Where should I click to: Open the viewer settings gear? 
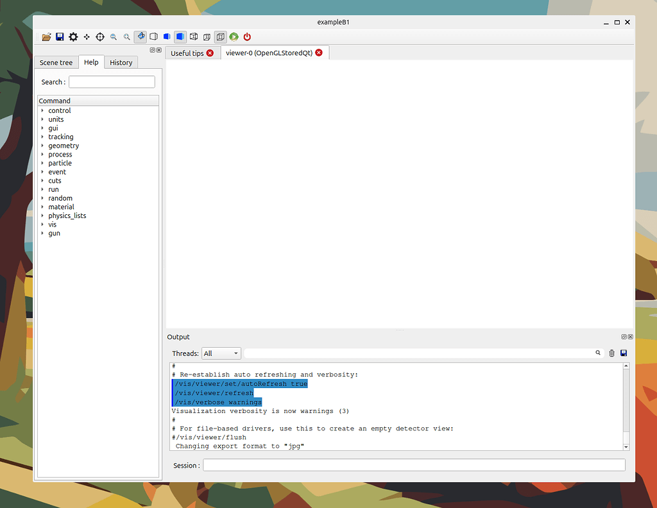(x=73, y=37)
